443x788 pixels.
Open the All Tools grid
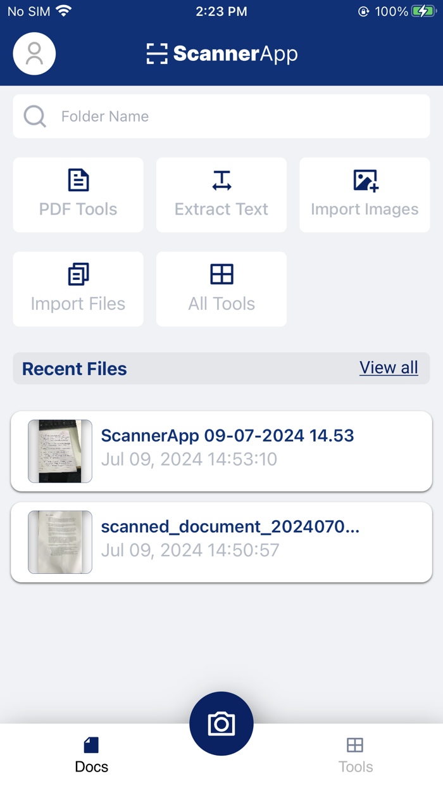[x=221, y=289]
